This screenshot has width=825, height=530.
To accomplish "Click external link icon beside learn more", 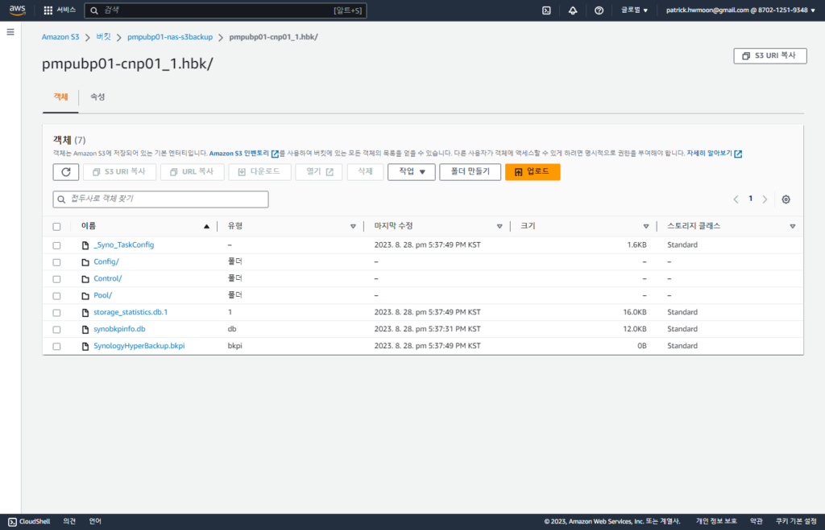I will [738, 154].
